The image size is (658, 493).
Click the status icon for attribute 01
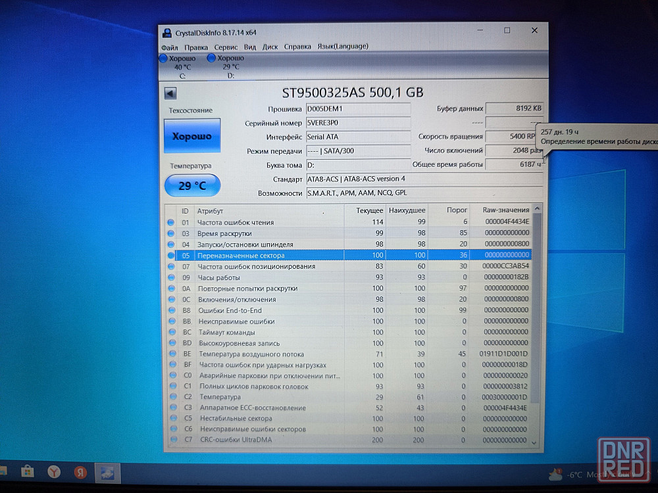coord(171,222)
